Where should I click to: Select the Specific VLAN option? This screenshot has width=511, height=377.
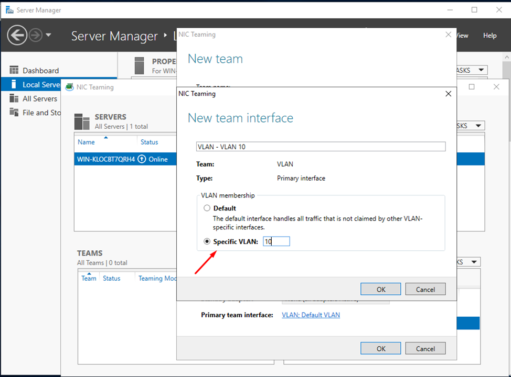click(207, 241)
